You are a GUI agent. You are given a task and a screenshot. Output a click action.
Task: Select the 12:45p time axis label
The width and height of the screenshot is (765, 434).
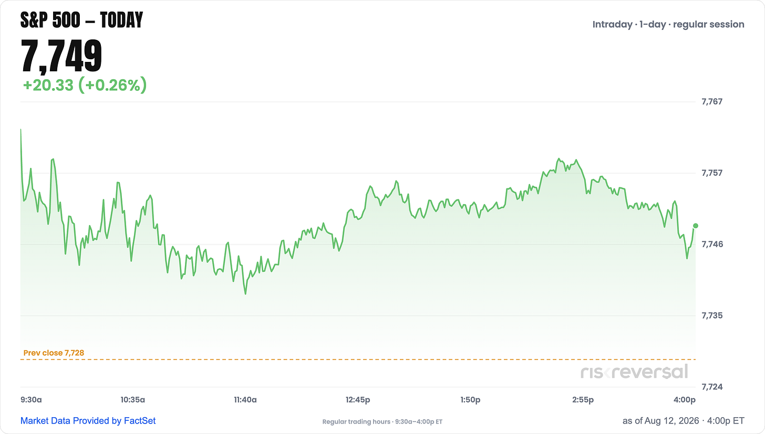(x=358, y=400)
